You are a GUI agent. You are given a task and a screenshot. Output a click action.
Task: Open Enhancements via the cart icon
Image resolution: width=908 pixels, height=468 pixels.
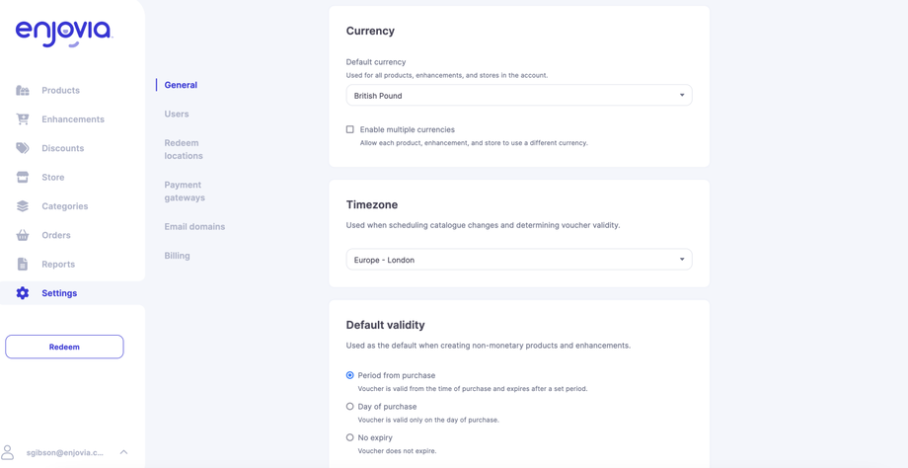(23, 119)
